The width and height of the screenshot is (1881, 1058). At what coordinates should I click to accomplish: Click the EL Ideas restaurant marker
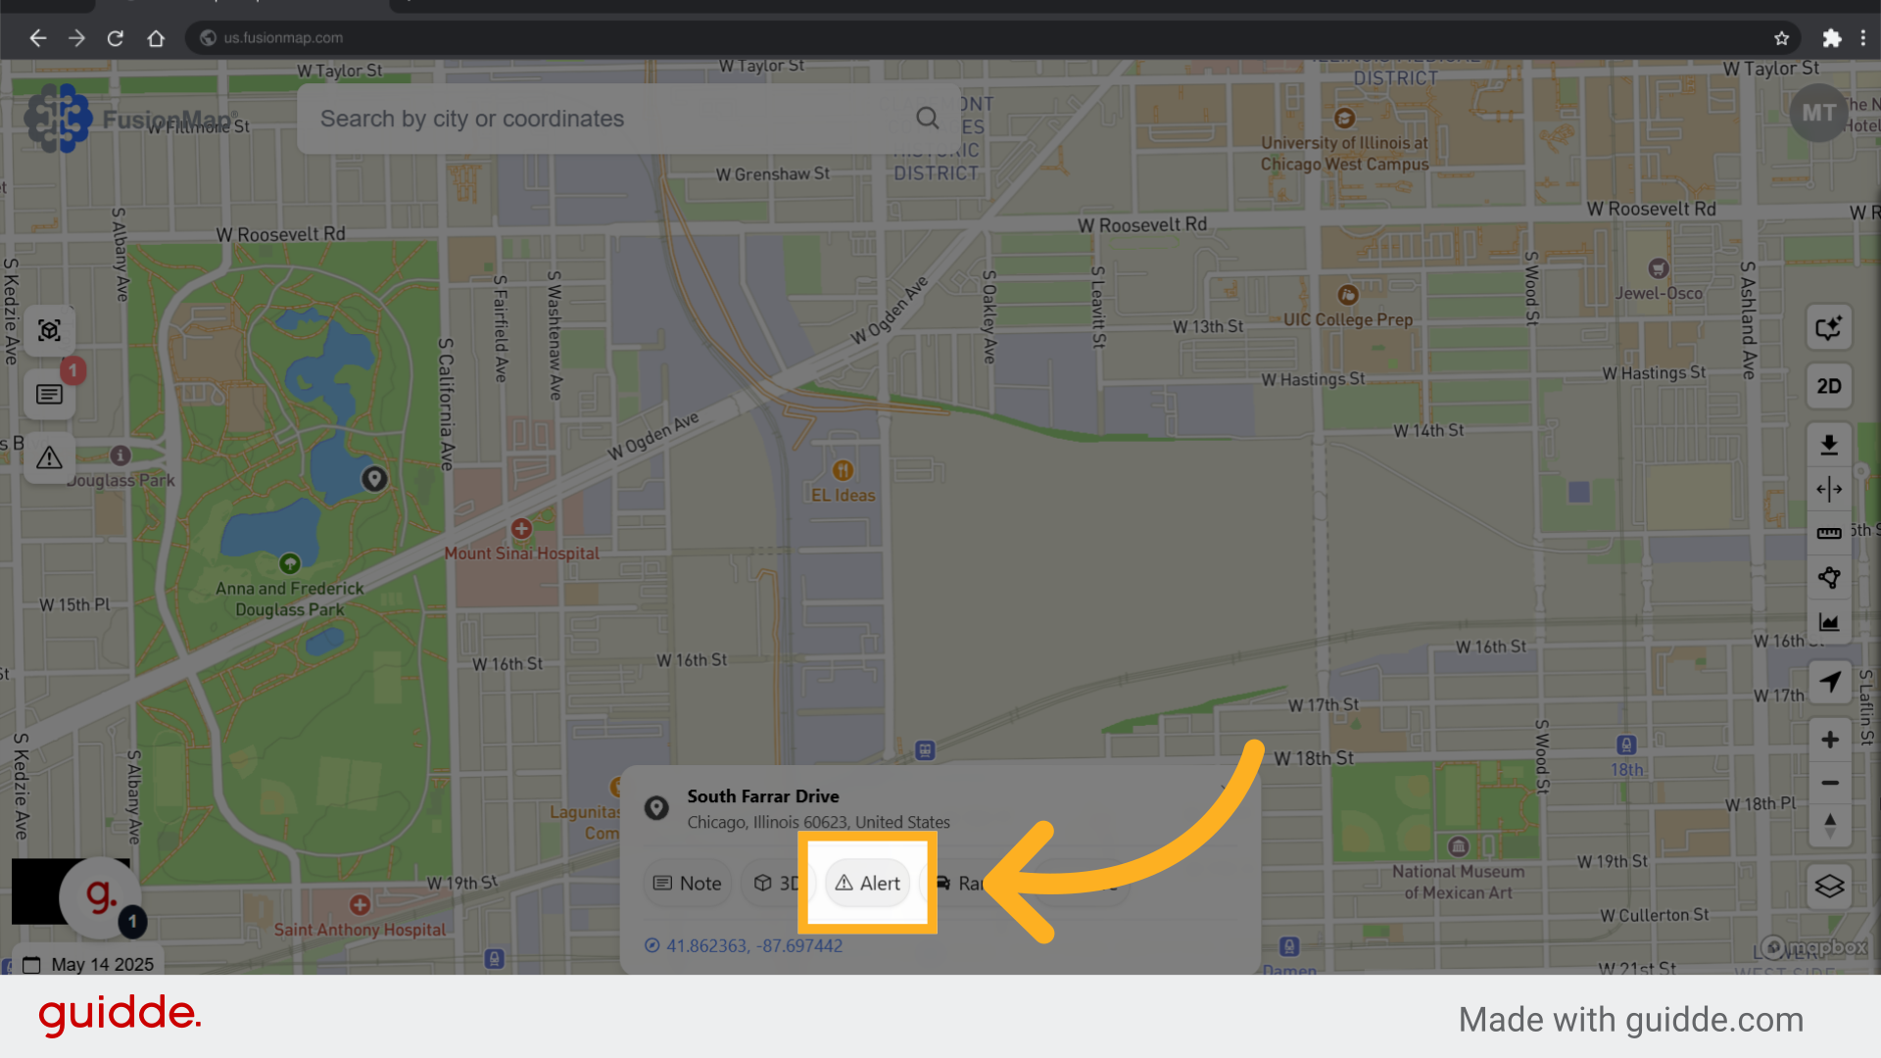pyautogui.click(x=843, y=470)
